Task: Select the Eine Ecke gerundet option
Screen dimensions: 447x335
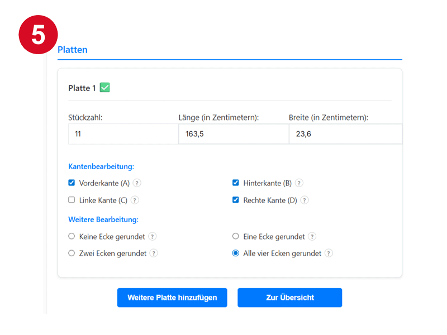Action: (x=235, y=236)
